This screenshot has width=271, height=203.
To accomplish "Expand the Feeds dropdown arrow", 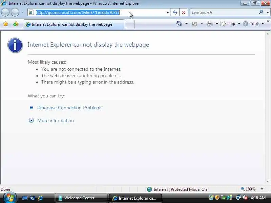I will click(202, 24).
